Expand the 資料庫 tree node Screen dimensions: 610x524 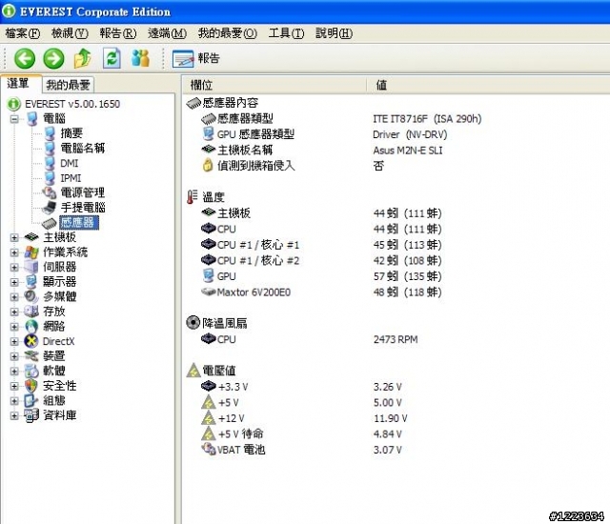pyautogui.click(x=14, y=416)
